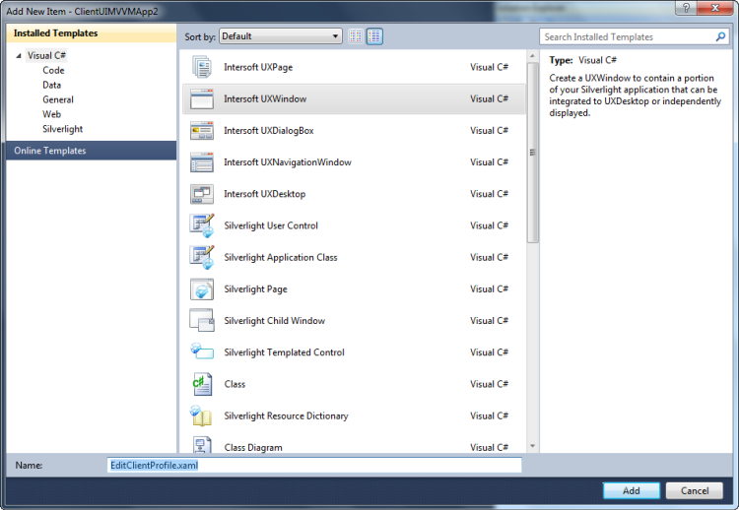This screenshot has height=510, width=739.
Task: Click the Add button
Action: click(631, 490)
